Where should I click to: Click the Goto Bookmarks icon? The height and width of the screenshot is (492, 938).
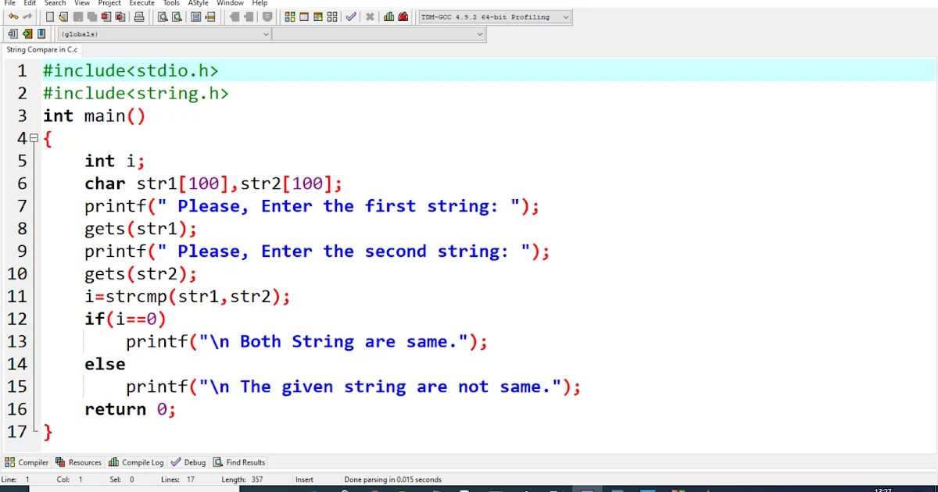click(41, 34)
